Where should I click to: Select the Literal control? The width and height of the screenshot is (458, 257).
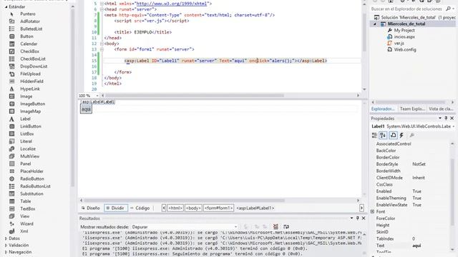[x=26, y=141]
